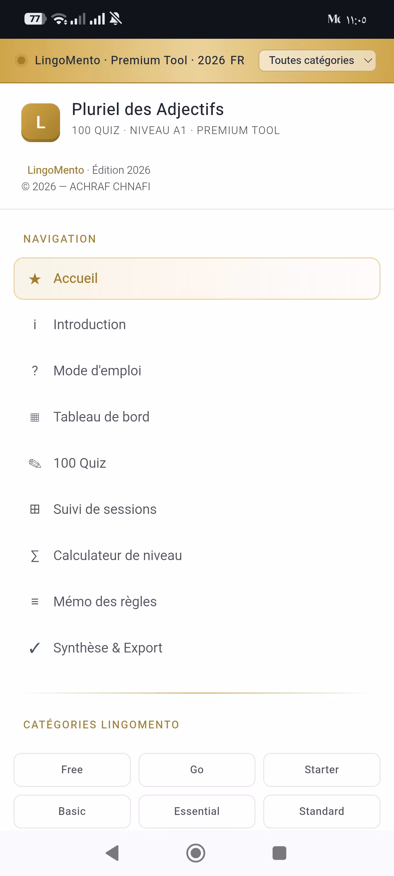Image resolution: width=394 pixels, height=876 pixels.
Task: Tap the Android back navigation button
Action: coord(112,853)
